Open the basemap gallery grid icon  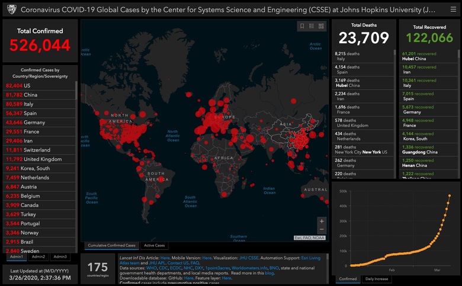(x=321, y=26)
